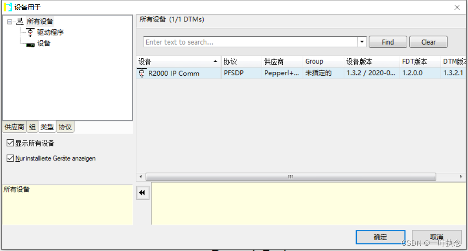Viewport: 468px width, 251px height.
Task: Select 所有设备 in the tree
Action: (x=40, y=21)
